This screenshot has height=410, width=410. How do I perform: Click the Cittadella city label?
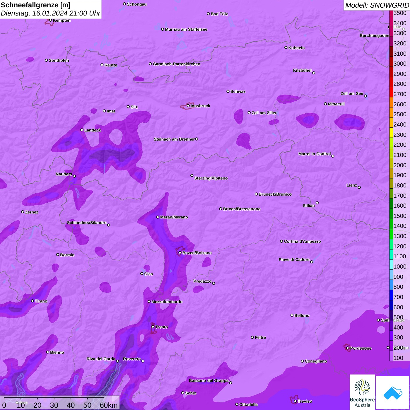[x=248, y=404]
